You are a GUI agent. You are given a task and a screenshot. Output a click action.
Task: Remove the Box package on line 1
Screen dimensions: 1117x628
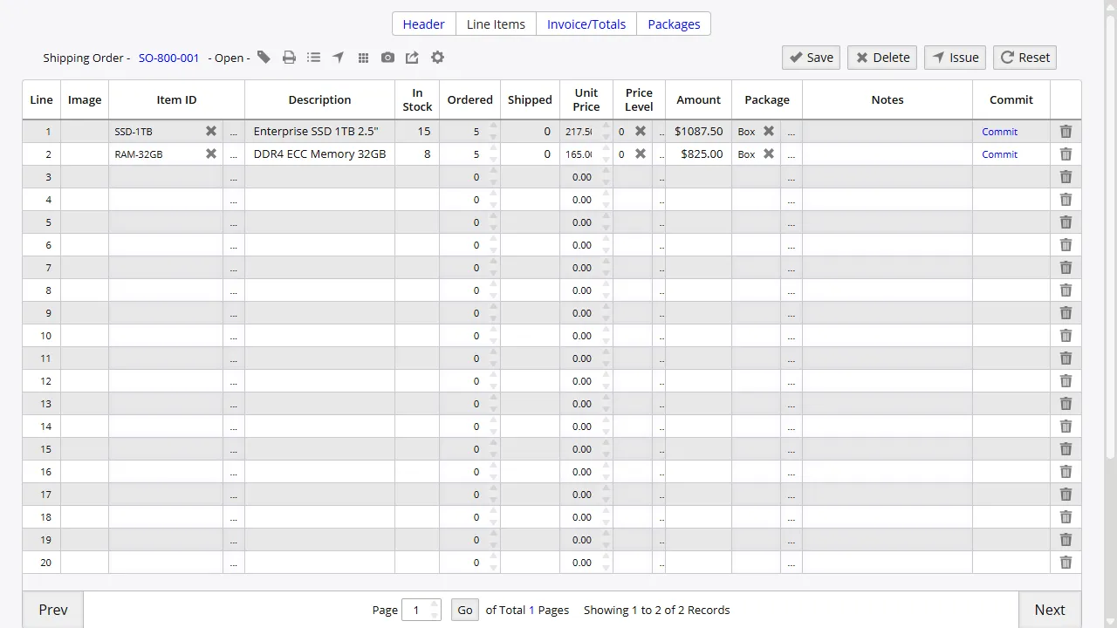click(x=768, y=131)
